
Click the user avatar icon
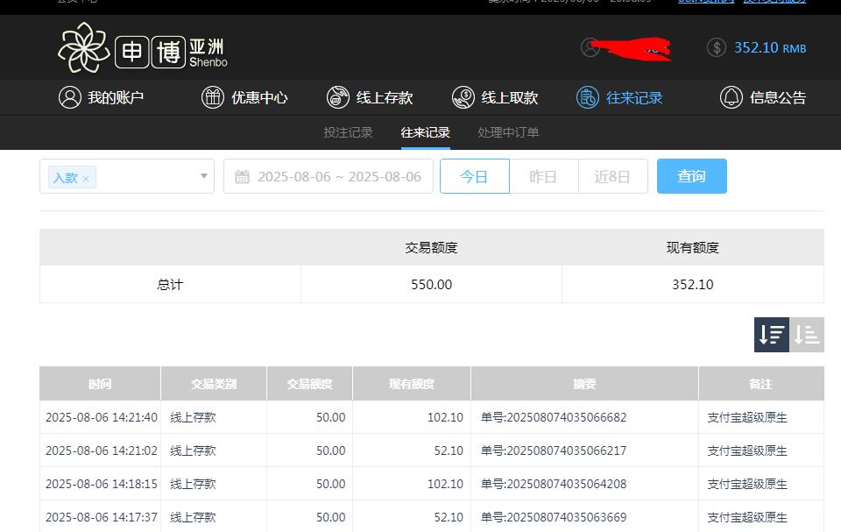tap(590, 48)
